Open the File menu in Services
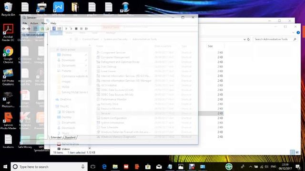Viewport: 305px width, 171px height. pyautogui.click(x=25, y=23)
